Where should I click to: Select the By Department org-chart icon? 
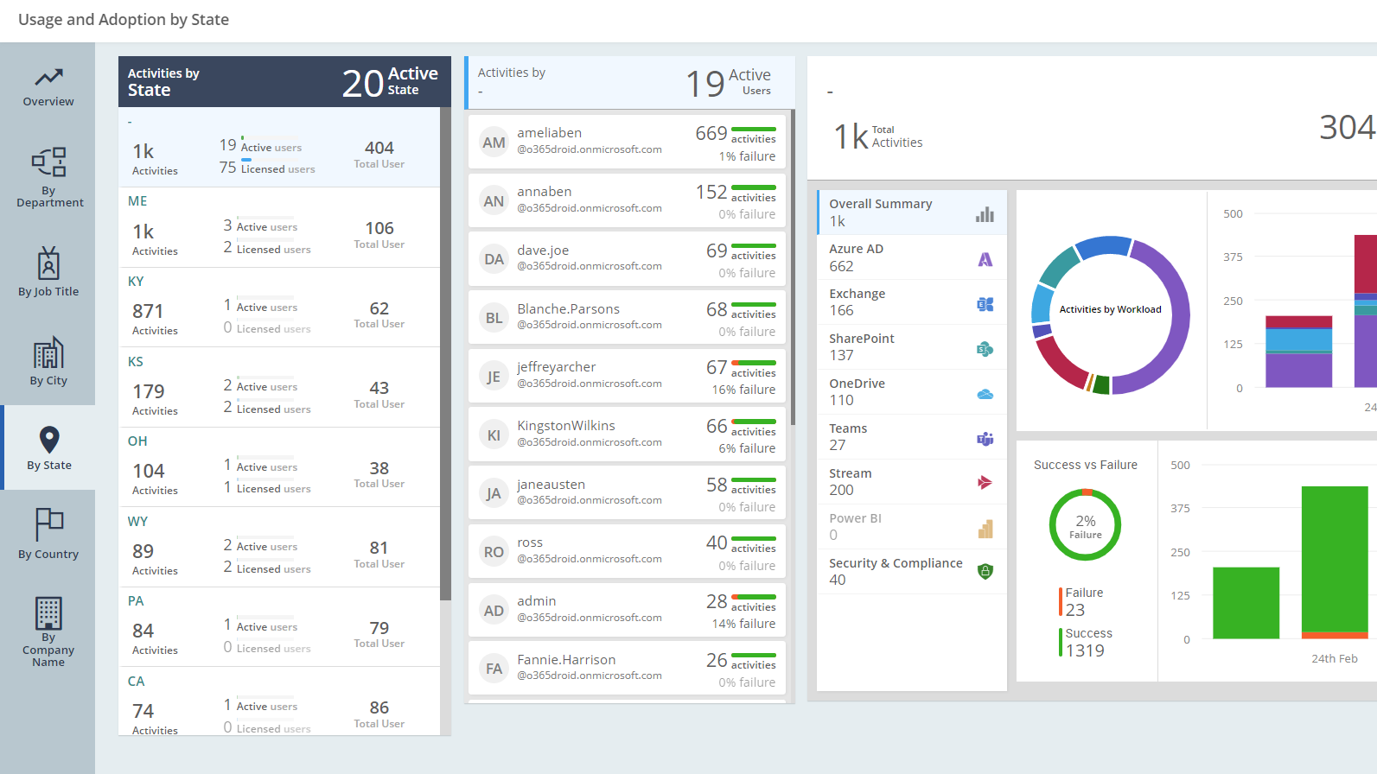point(48,162)
